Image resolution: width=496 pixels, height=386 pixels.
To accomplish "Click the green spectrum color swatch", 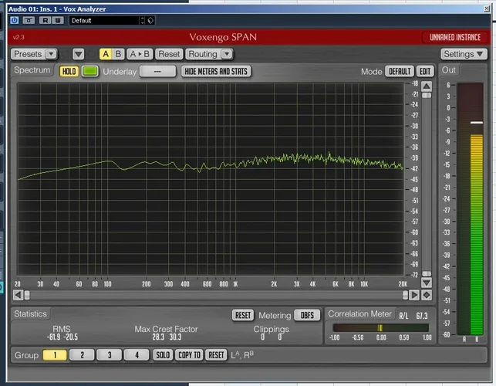I will tap(89, 71).
